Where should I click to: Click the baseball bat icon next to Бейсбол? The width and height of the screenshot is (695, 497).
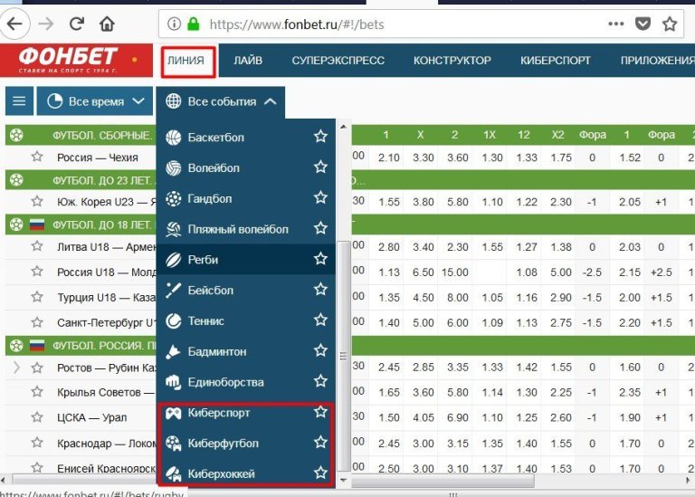click(x=174, y=291)
